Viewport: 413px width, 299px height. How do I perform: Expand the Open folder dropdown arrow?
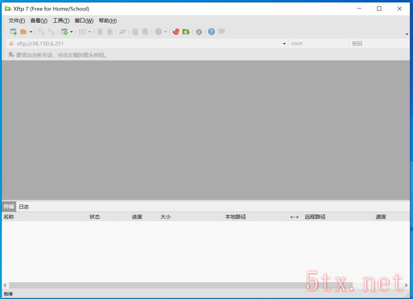click(x=31, y=32)
